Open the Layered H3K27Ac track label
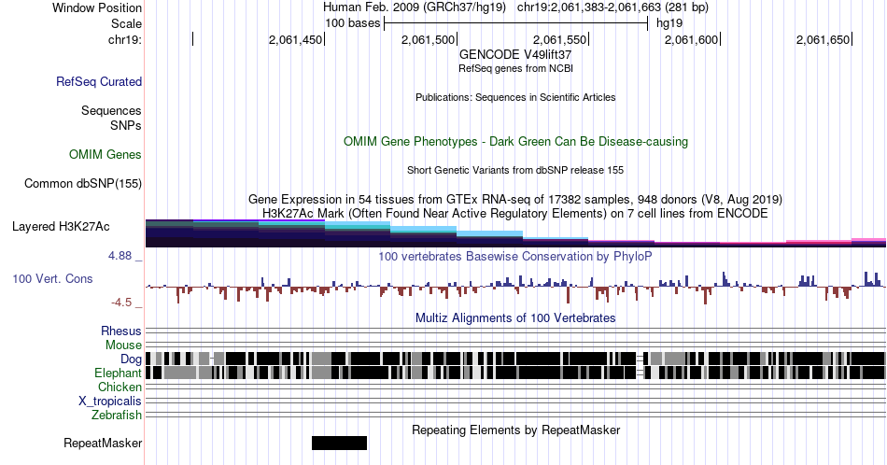This screenshot has height=465, width=887. tap(61, 226)
